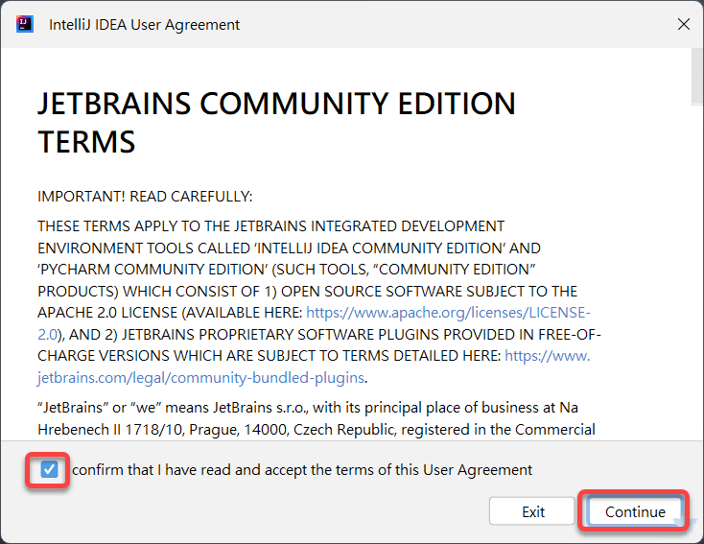704x544 pixels.
Task: Click the 'JETBRAINS COMMUNITY EDITION TERMS' heading
Action: click(x=276, y=123)
